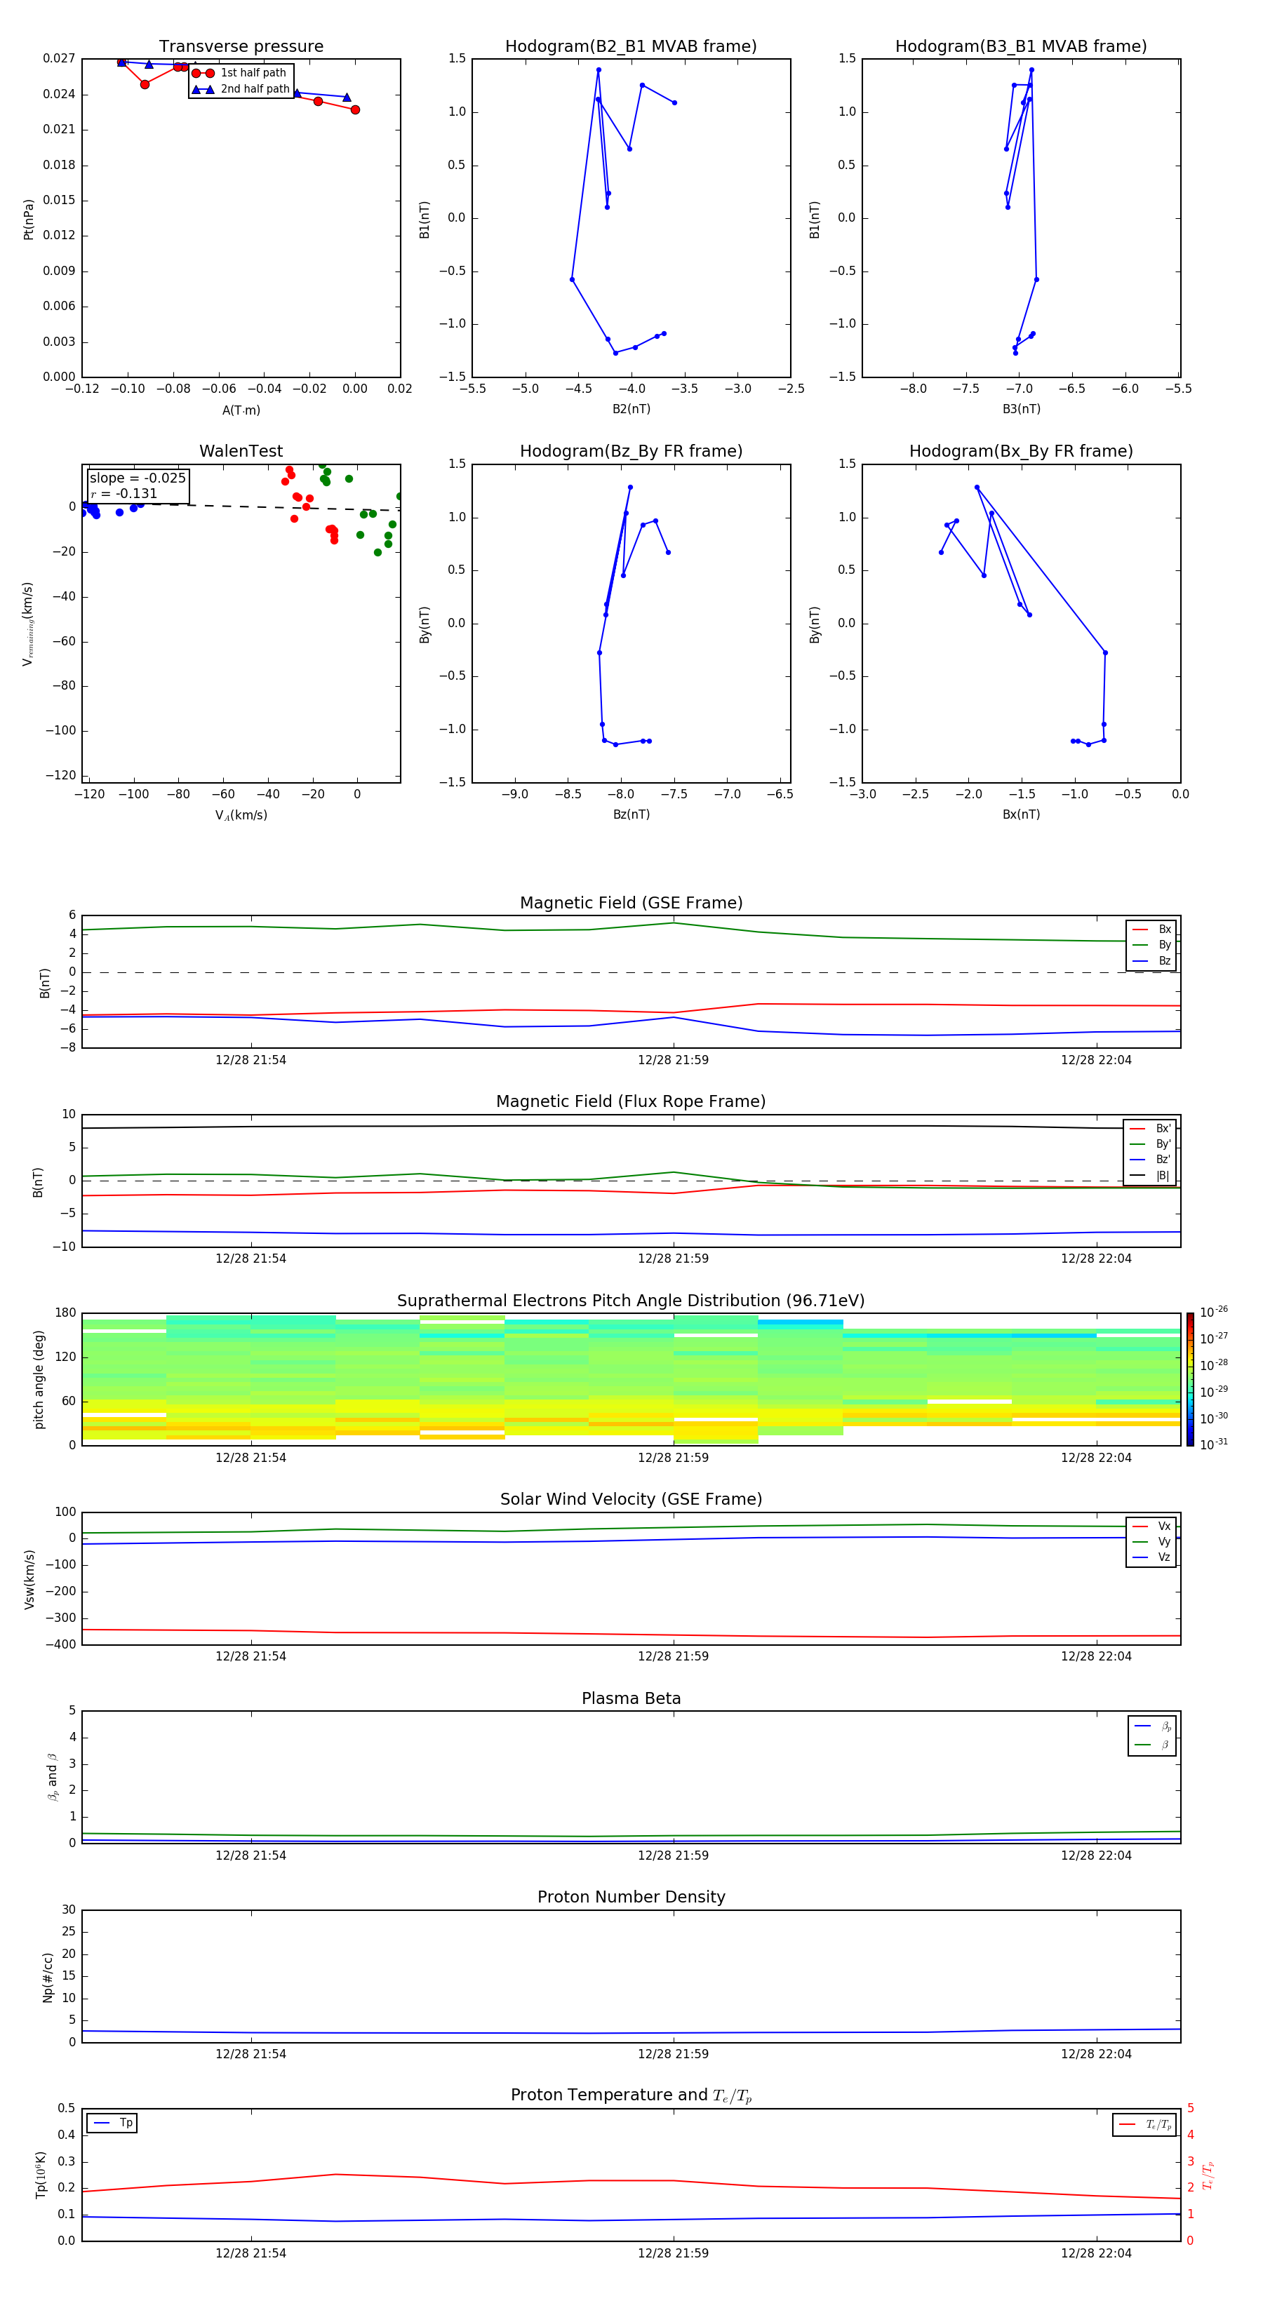Click the 'Vsw(km/s)' axis label

pyautogui.click(x=29, y=1578)
